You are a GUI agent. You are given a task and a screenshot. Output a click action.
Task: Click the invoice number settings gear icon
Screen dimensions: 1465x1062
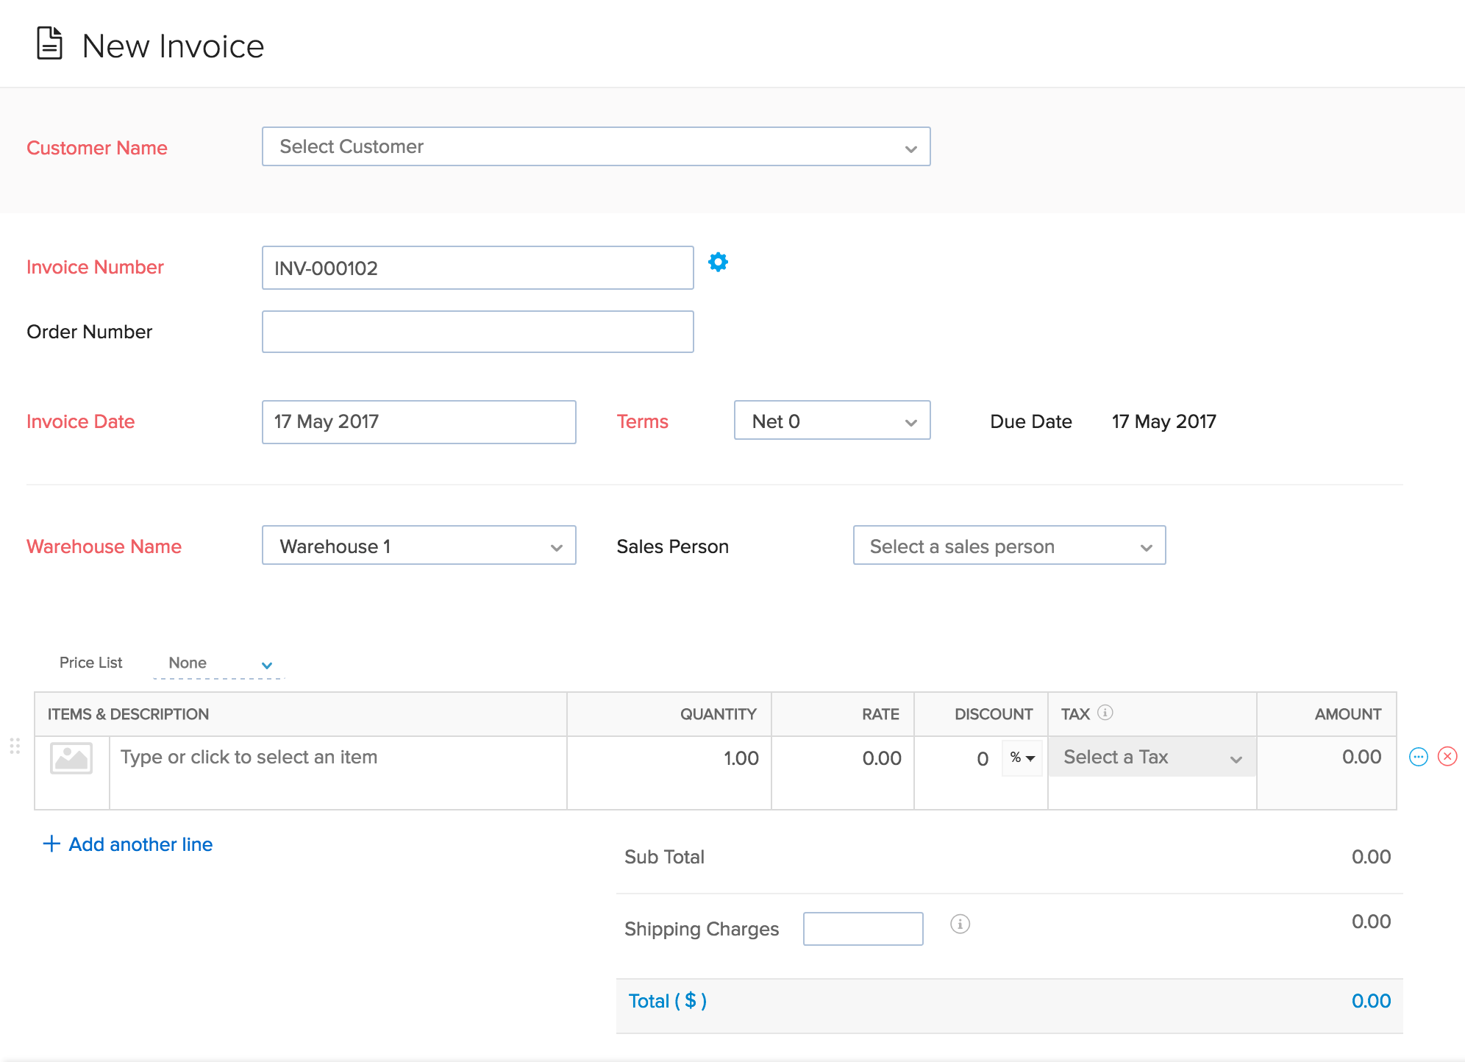tap(718, 263)
